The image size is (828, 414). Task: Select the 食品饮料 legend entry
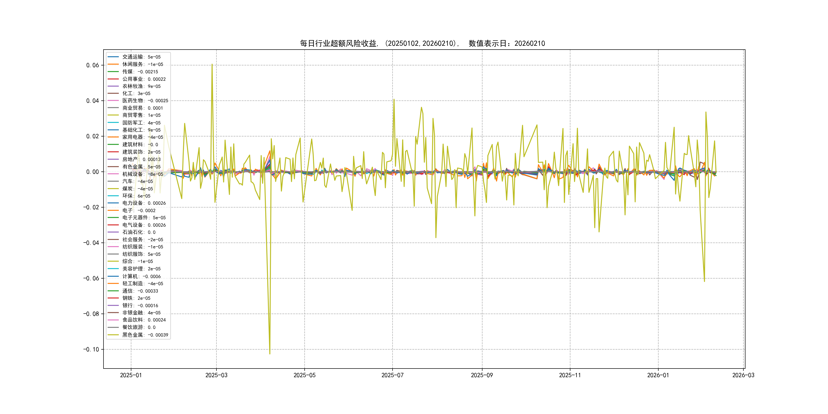click(x=144, y=320)
